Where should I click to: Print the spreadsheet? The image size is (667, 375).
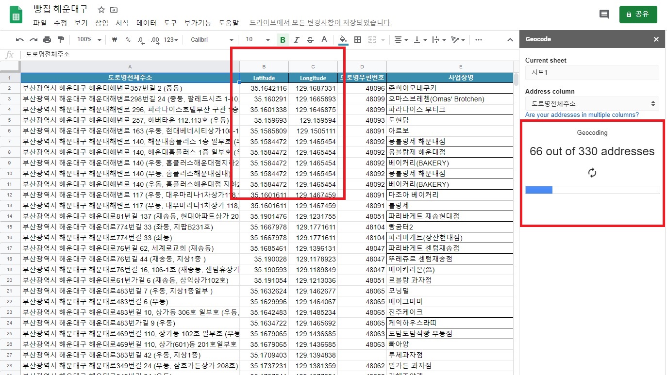pos(47,40)
